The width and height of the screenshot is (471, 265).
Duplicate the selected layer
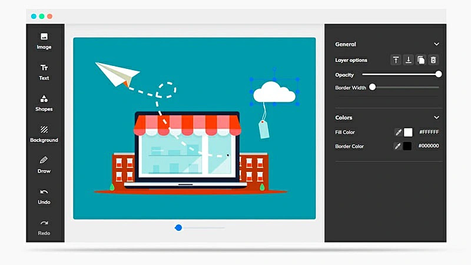point(421,60)
